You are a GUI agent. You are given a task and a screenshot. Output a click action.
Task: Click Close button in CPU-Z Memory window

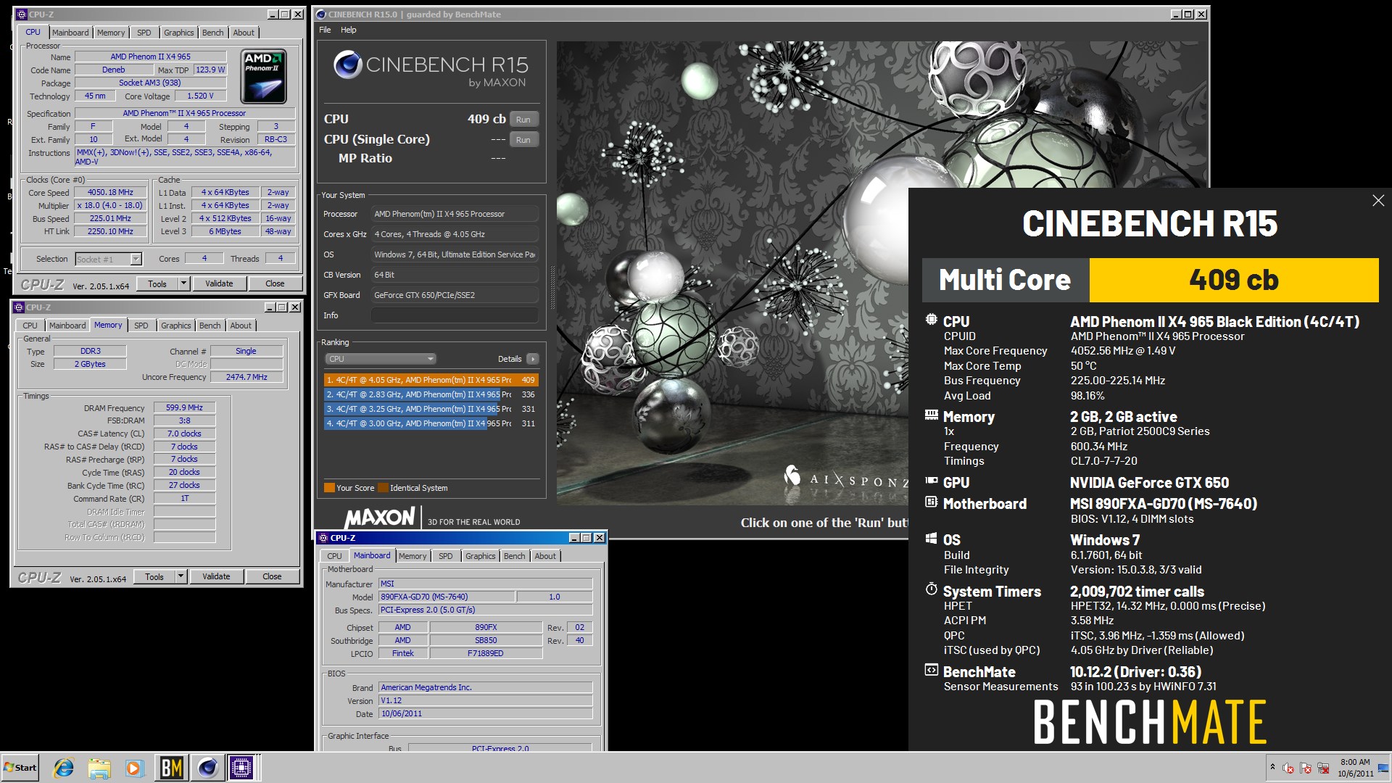tap(272, 576)
